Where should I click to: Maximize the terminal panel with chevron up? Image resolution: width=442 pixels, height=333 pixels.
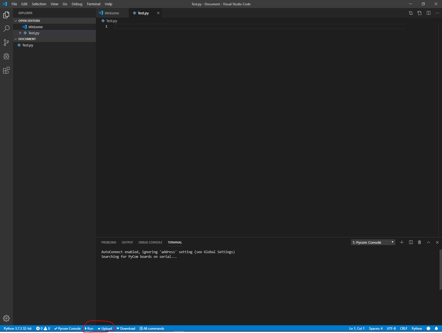pyautogui.click(x=428, y=242)
